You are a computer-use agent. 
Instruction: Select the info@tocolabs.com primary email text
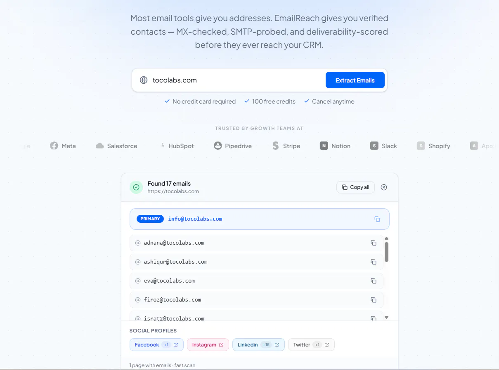pyautogui.click(x=195, y=219)
